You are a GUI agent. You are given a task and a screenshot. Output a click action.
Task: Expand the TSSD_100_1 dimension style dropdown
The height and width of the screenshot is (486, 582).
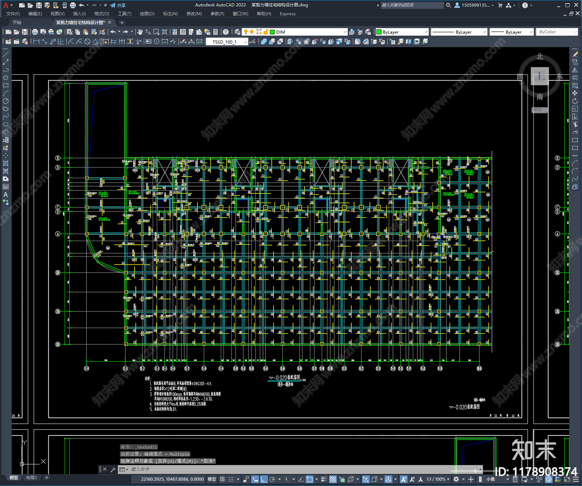(227, 42)
